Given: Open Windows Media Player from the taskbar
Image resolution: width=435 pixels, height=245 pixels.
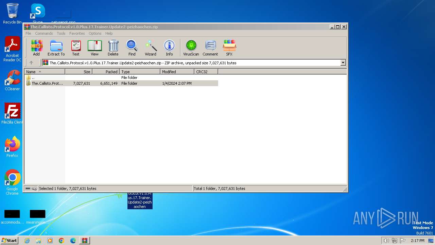Looking at the screenshot, I should click(50, 241).
